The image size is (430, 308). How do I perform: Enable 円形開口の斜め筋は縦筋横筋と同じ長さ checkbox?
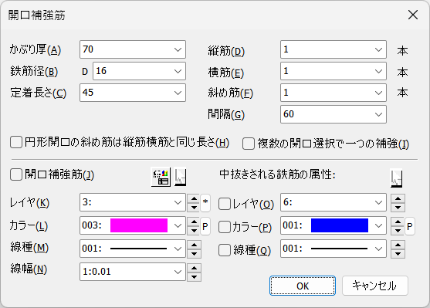[16, 142]
